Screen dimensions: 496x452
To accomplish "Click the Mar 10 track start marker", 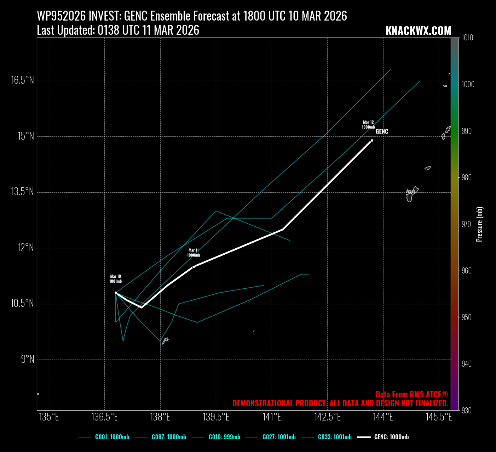I will point(116,293).
